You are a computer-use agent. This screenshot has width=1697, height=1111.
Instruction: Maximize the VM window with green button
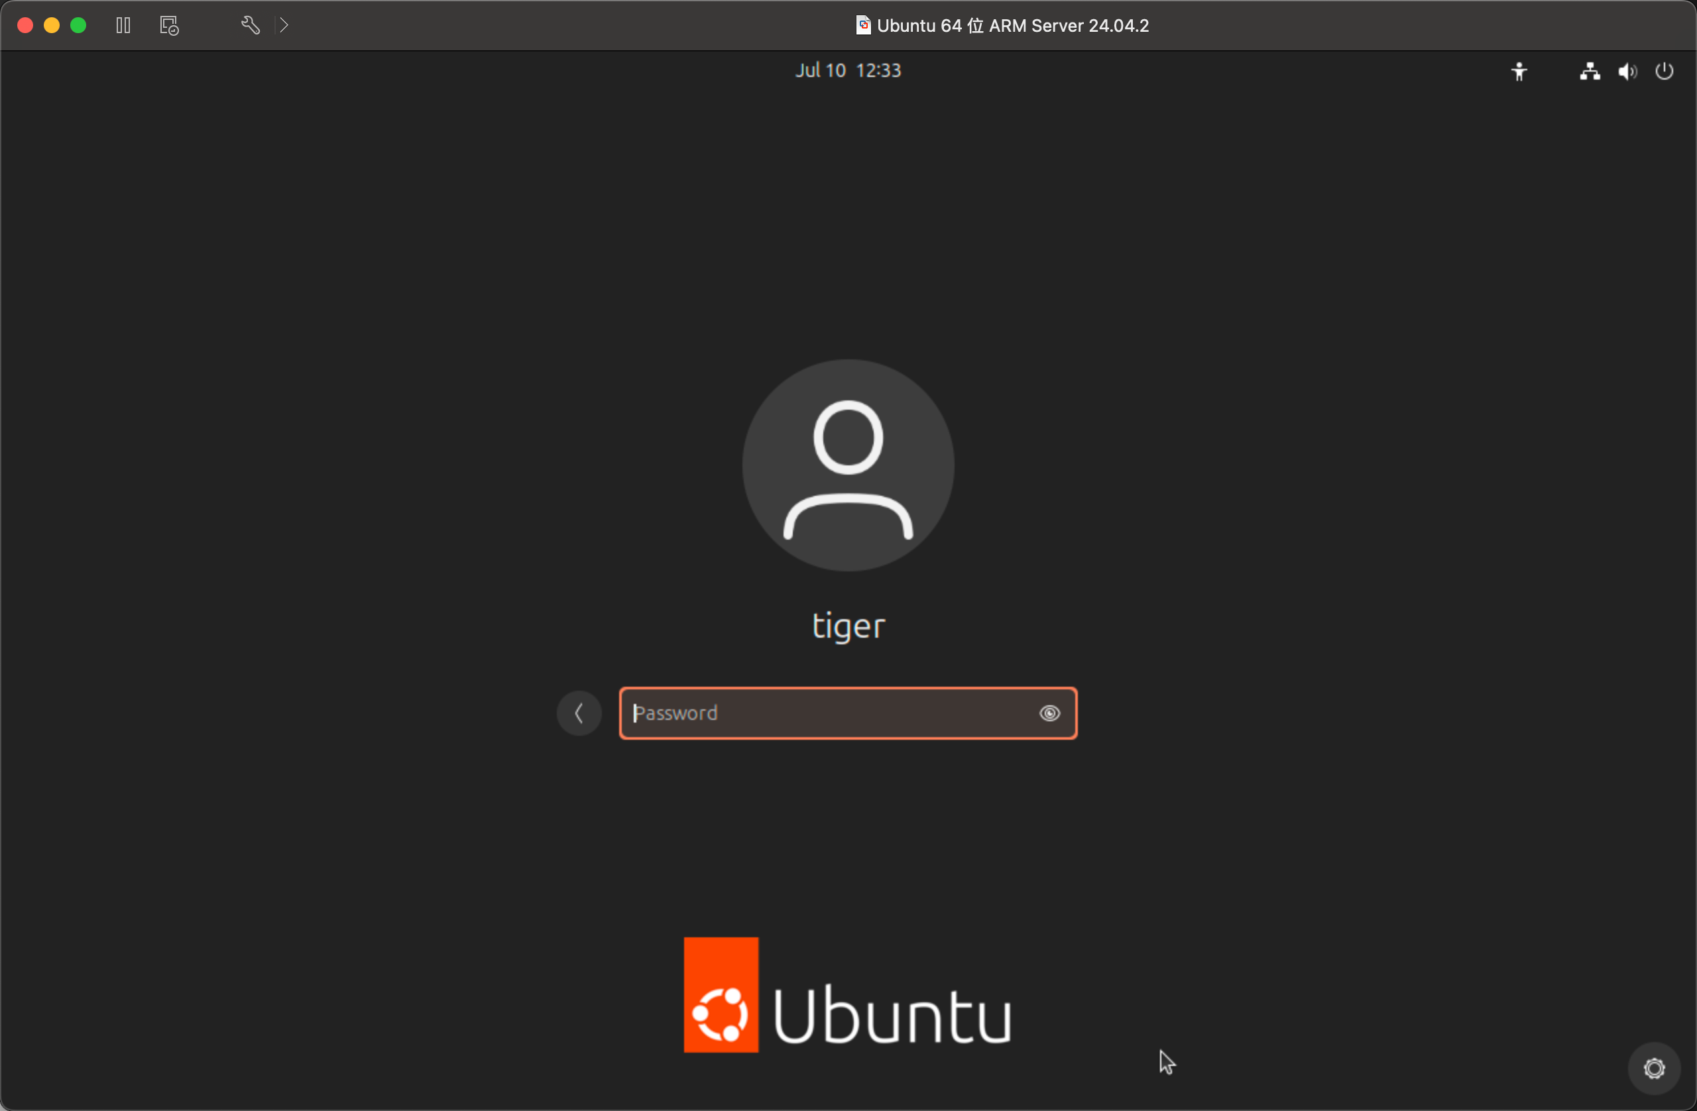[x=78, y=26]
